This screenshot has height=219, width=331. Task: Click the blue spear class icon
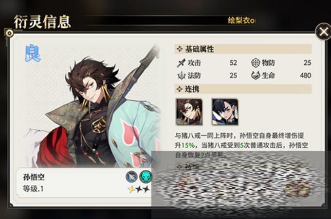point(131,177)
